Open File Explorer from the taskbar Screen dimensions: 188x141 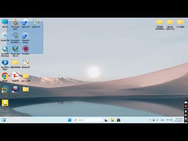coord(113,120)
